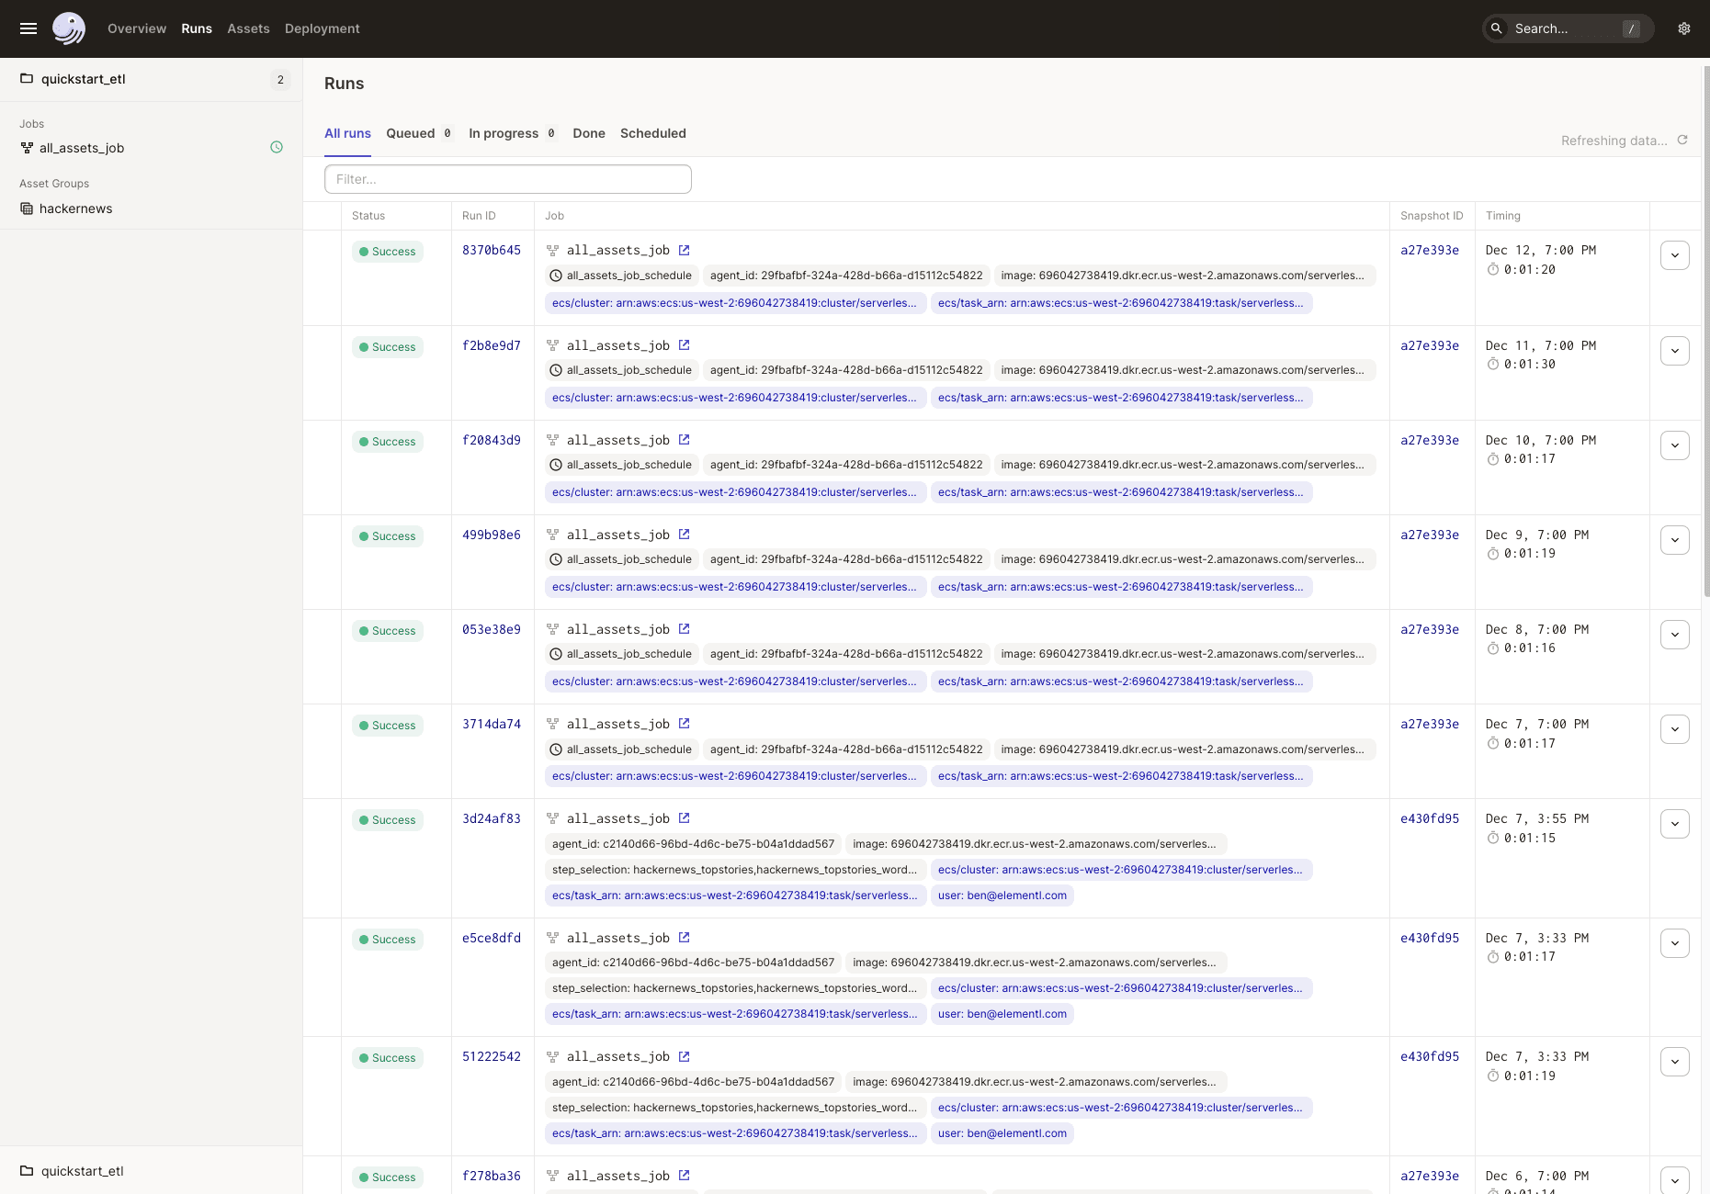Open run ID f2b8e9d7
The height and width of the screenshot is (1194, 1710).
(492, 345)
